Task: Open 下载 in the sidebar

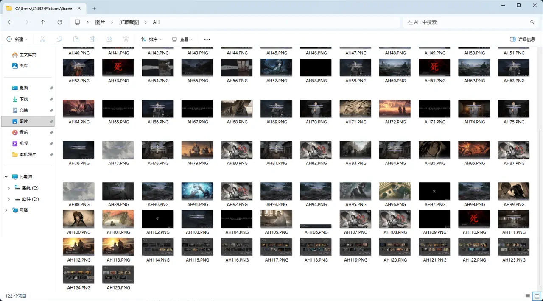Action: 23,99
